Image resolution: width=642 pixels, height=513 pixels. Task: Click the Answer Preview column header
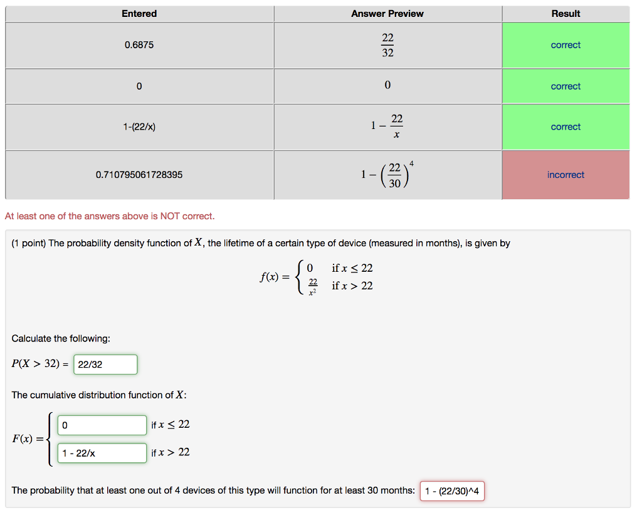(x=387, y=13)
